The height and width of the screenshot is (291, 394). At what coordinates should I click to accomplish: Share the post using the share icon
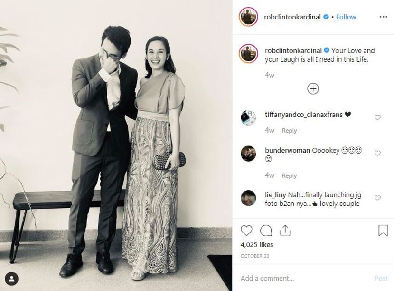[285, 231]
